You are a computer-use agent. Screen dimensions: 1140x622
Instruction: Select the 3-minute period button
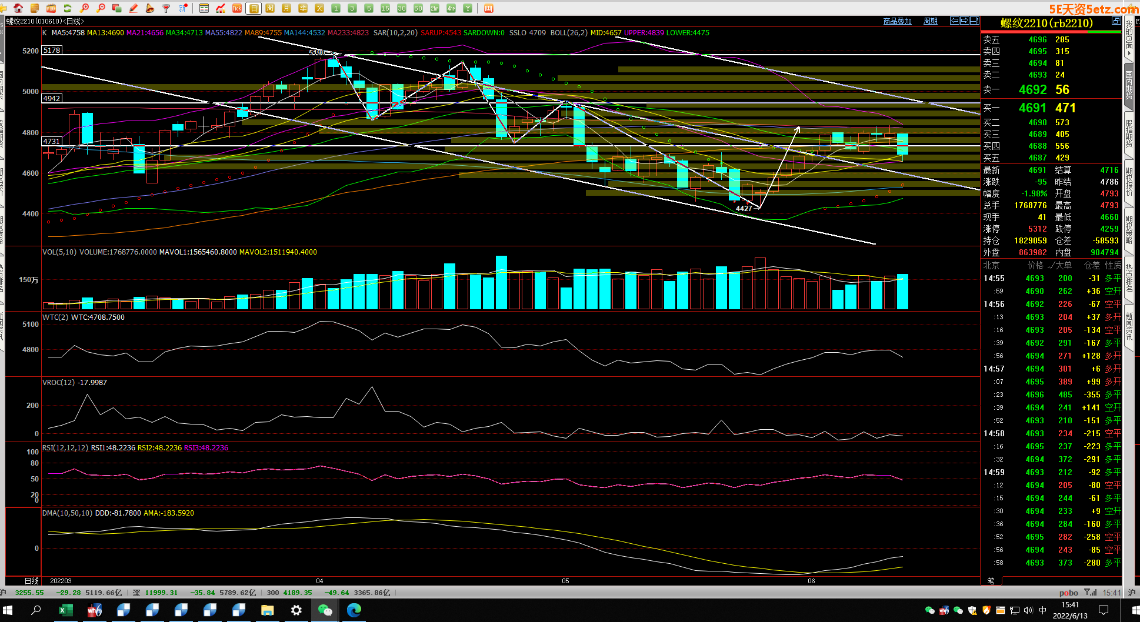[x=352, y=8]
